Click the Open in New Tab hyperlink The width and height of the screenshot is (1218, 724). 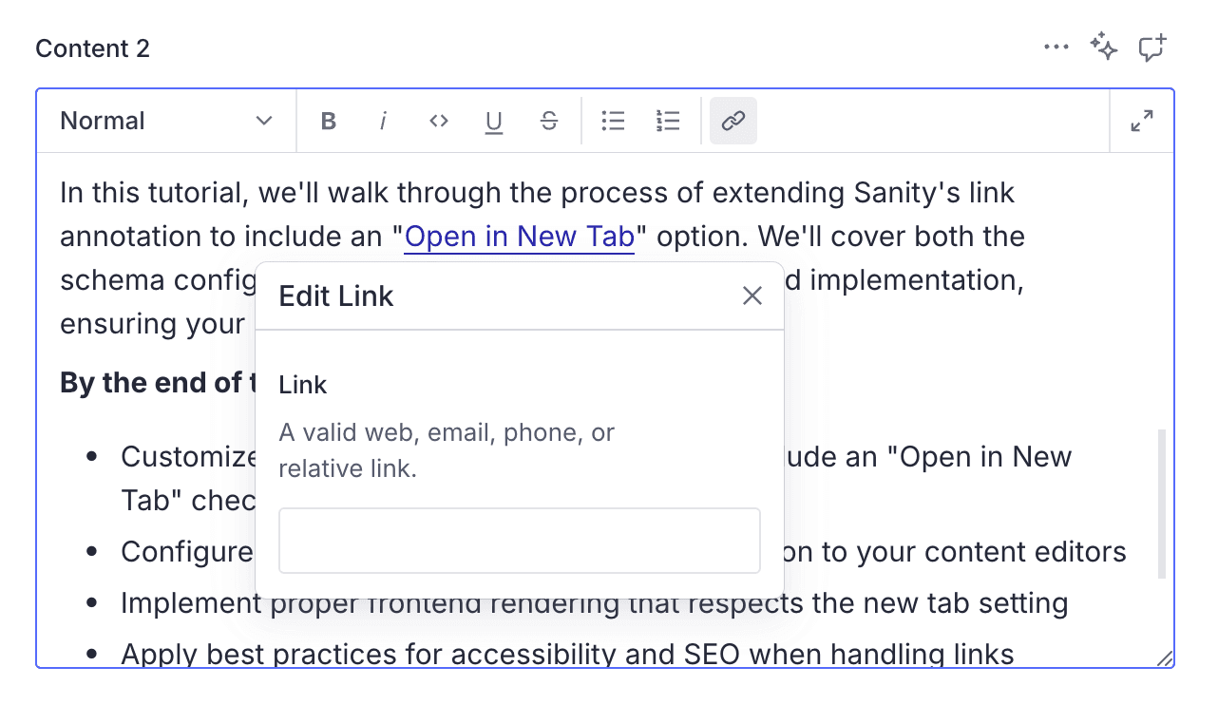click(519, 236)
